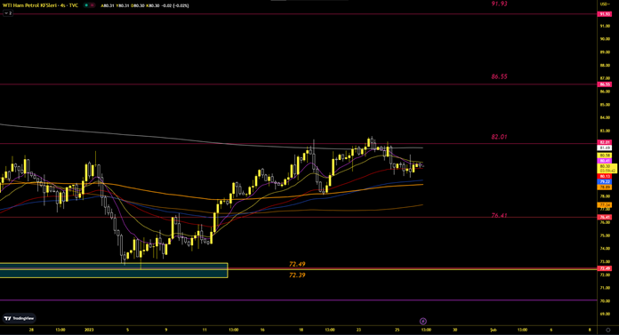Select the 86.55 price axis label
Screen dimensions: 619x335
click(605, 84)
